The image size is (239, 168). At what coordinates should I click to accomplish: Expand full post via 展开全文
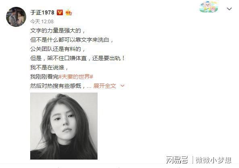coord(105,86)
